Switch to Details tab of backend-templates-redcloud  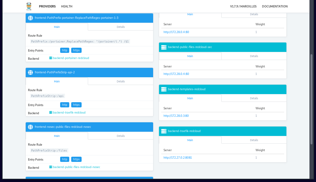(x=254, y=98)
